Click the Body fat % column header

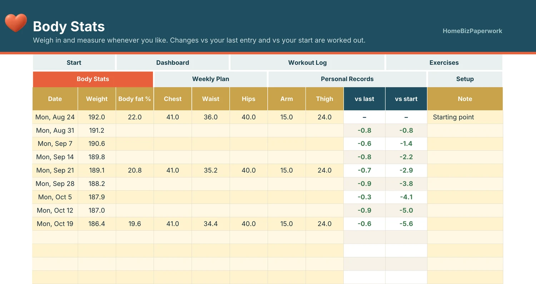click(x=135, y=99)
